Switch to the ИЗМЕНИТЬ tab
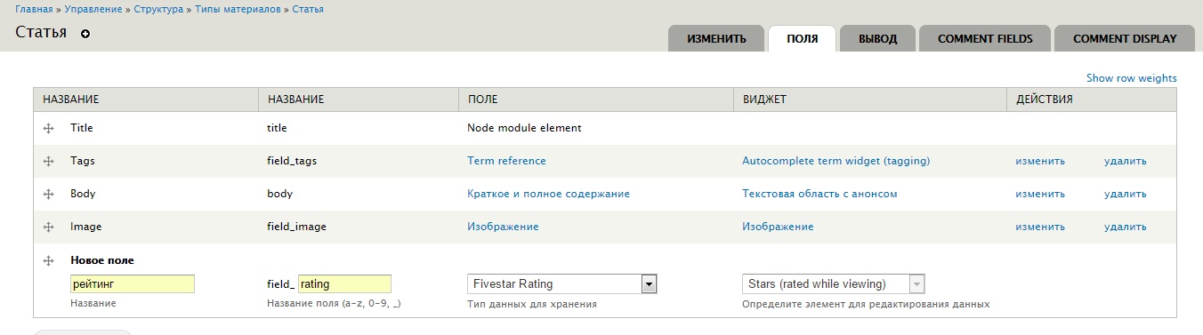Image resolution: width=1203 pixels, height=335 pixels. (716, 39)
